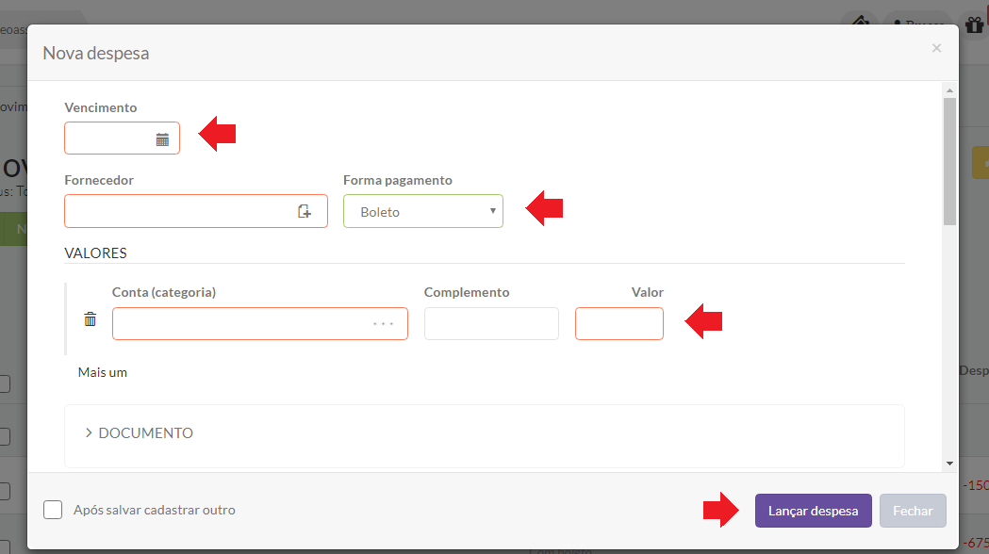Focus the Conta (categoria) field
The width and height of the screenshot is (989, 554).
[260, 324]
